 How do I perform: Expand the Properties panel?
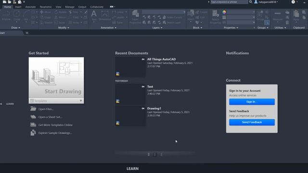[231, 28]
